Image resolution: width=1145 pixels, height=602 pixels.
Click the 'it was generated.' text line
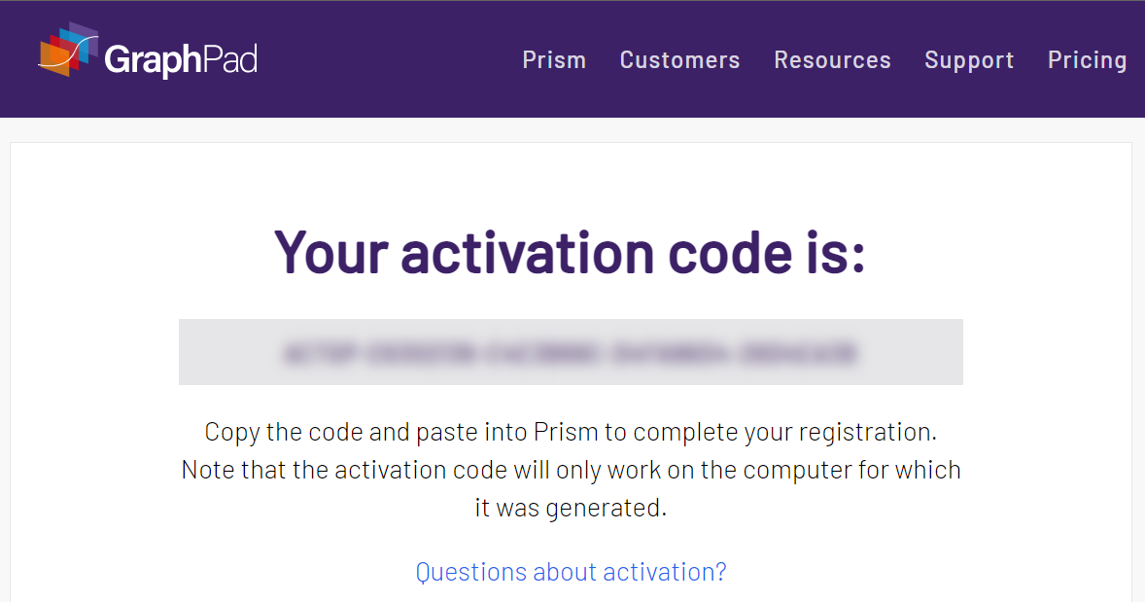click(571, 507)
